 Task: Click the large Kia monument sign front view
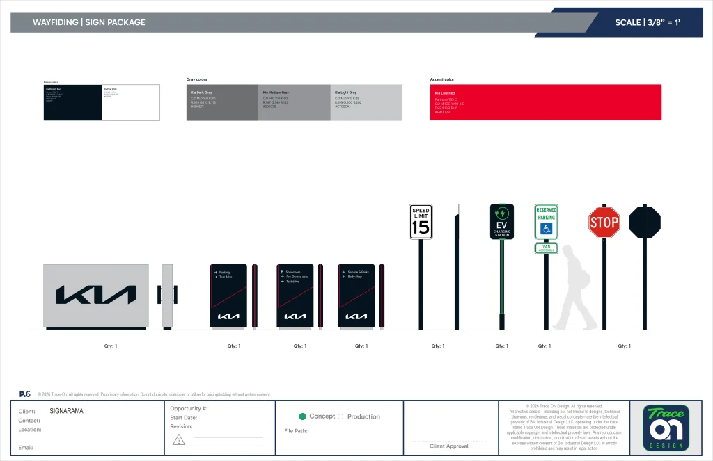coord(96,296)
